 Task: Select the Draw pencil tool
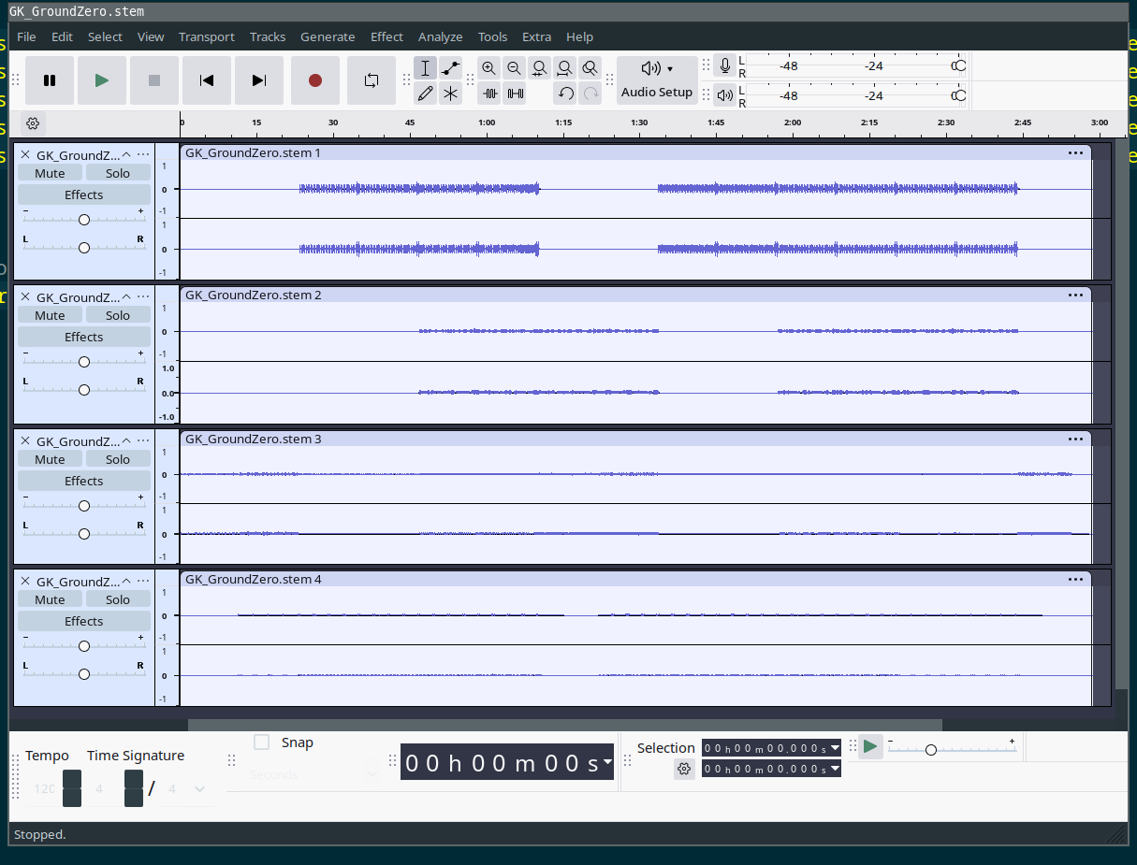click(426, 93)
